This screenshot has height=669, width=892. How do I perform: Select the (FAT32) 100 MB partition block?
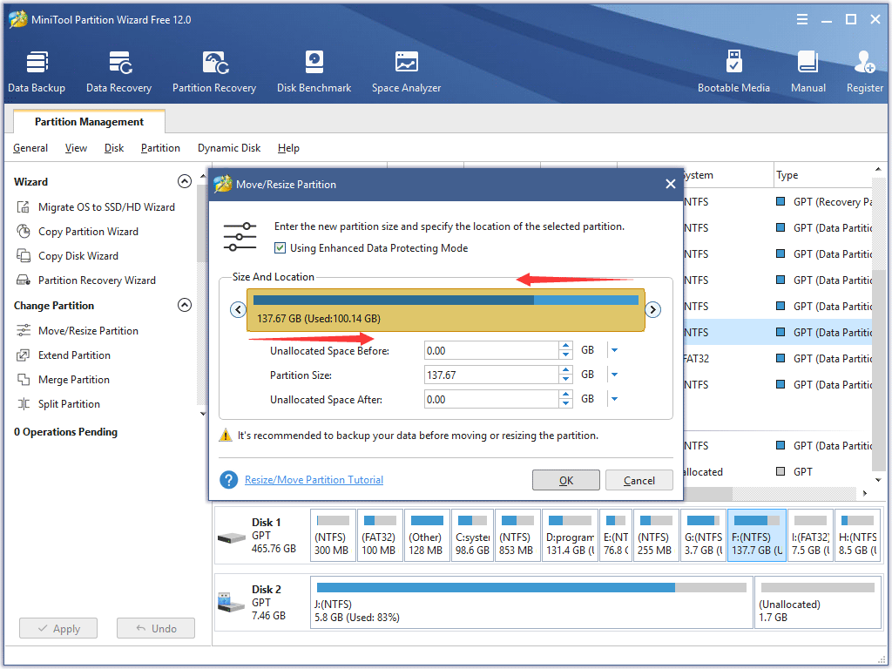point(380,536)
